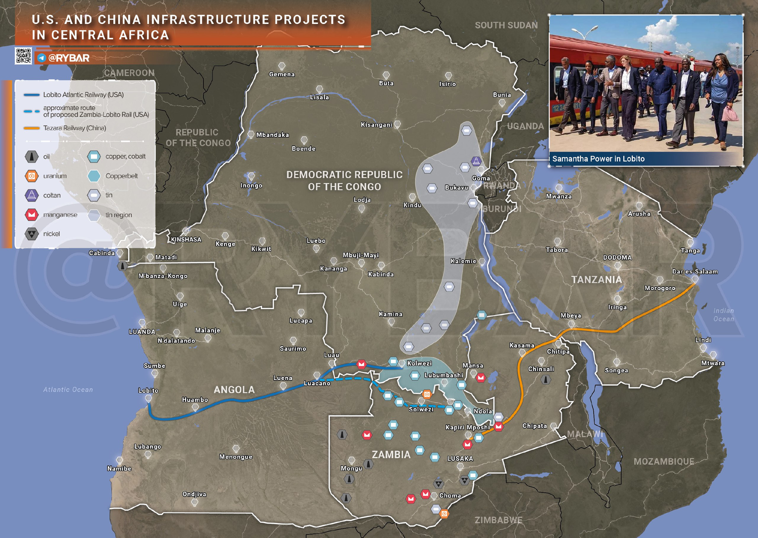
Task: Open the @RYBAR channel link
Action: pyautogui.click(x=69, y=58)
